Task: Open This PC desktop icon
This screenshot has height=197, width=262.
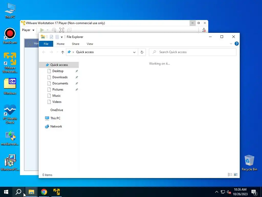Action: click(10, 11)
